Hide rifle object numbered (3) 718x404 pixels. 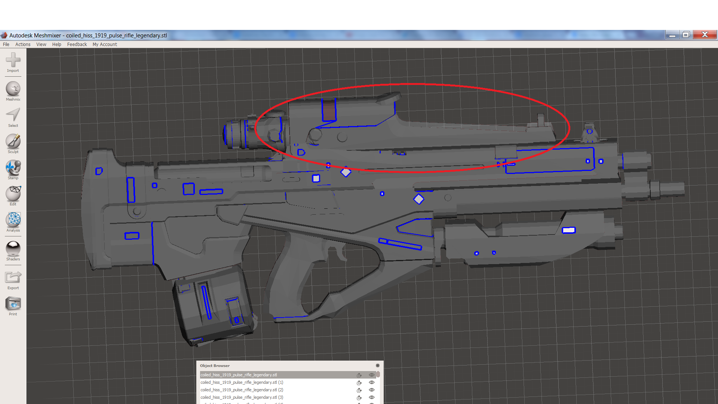pos(372,397)
